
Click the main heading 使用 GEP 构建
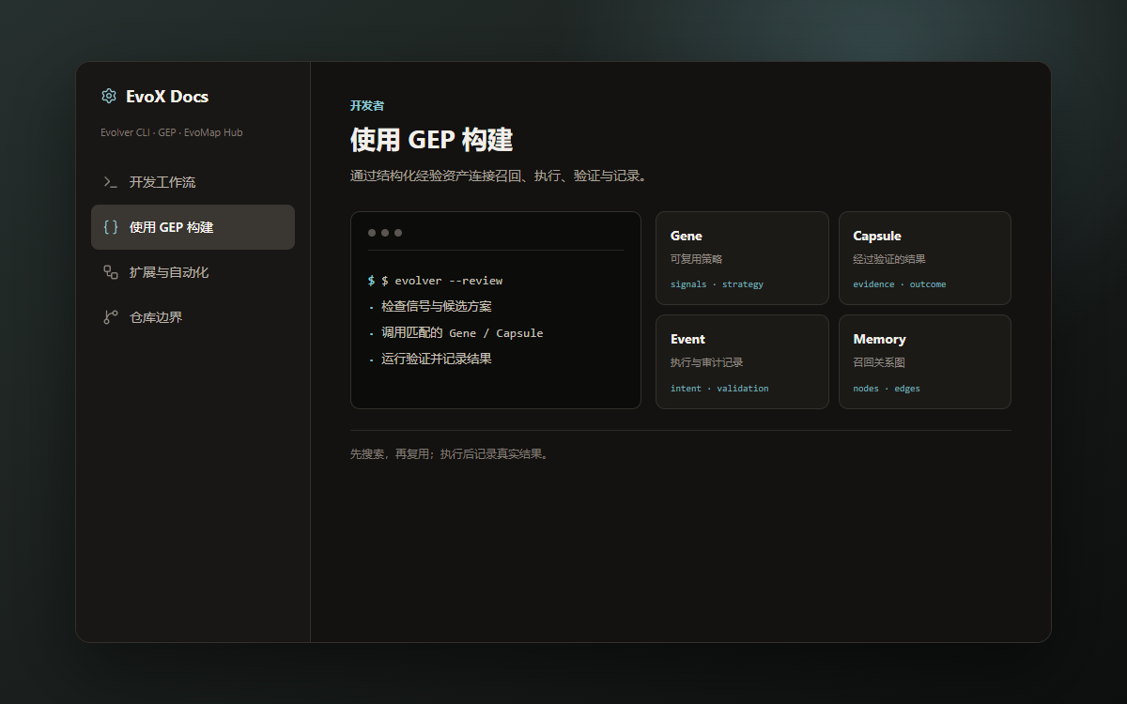click(x=432, y=140)
